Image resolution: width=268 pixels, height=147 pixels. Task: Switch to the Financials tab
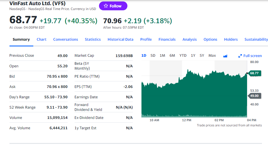[x=167, y=40]
